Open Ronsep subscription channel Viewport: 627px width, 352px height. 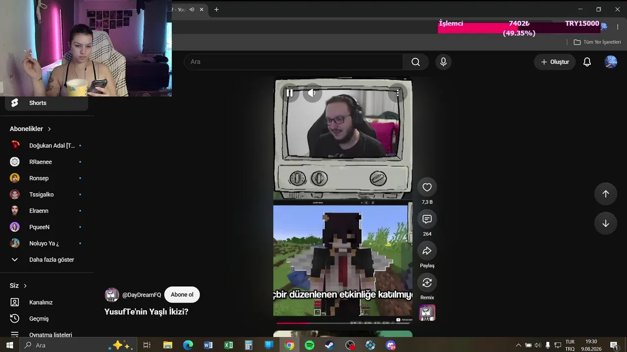coord(47,178)
